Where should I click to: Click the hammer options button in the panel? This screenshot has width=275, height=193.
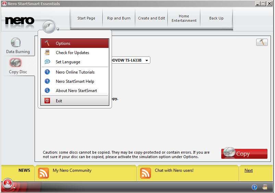click(262, 42)
